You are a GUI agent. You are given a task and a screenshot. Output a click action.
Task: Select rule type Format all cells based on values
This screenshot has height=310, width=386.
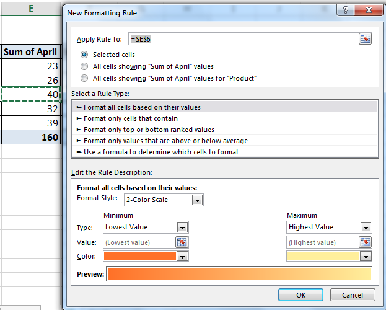[x=225, y=107]
